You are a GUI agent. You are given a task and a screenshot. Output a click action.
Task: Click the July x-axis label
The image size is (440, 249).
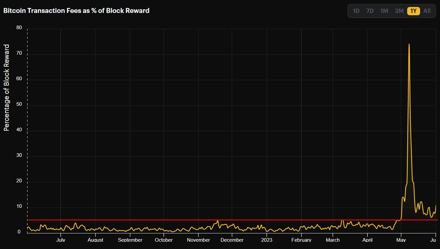pos(61,240)
